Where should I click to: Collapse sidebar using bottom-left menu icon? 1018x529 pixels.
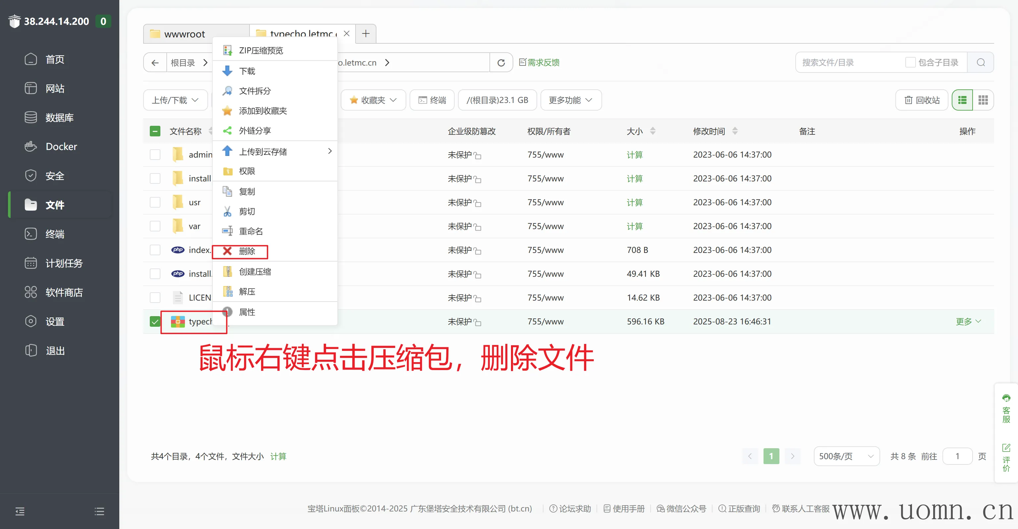tap(20, 512)
